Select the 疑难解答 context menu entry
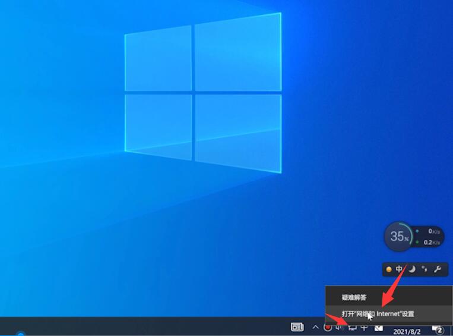 [x=388, y=297]
